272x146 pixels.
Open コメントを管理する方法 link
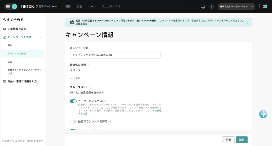click(x=120, y=112)
